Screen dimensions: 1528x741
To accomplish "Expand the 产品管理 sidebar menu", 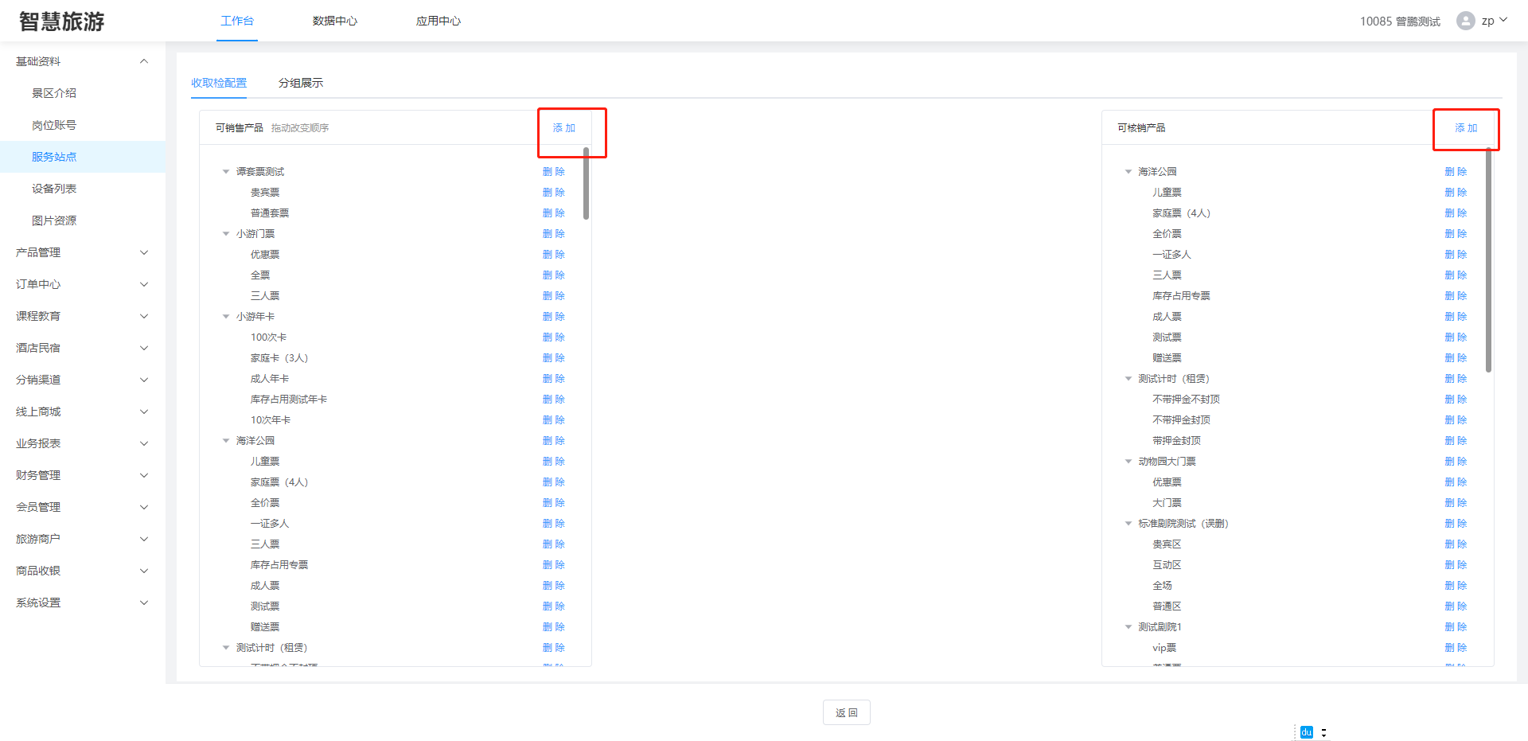I will click(x=144, y=252).
